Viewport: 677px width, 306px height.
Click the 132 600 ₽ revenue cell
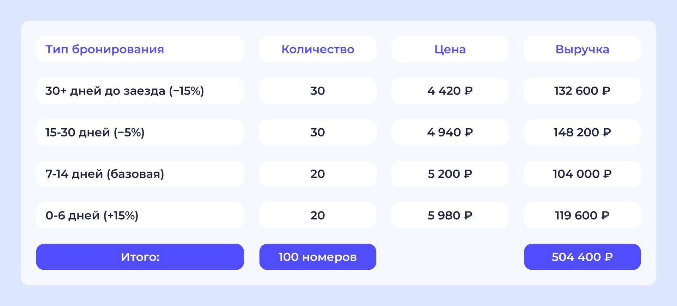582,91
